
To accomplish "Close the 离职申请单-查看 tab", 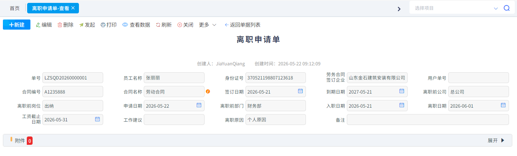I will pos(73,8).
